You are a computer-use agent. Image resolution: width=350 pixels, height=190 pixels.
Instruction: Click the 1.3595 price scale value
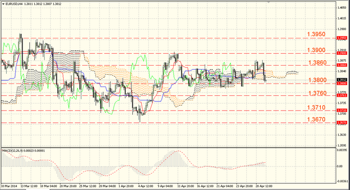tap(342, 145)
